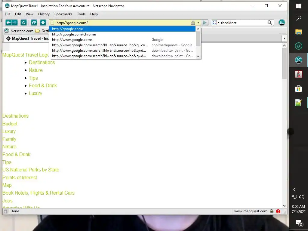Click the page vertical scrollbar thumb

[284, 63]
